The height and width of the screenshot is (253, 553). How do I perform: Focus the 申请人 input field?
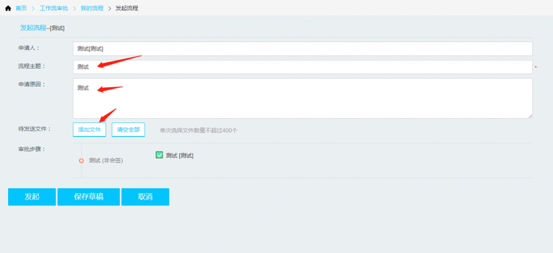302,49
